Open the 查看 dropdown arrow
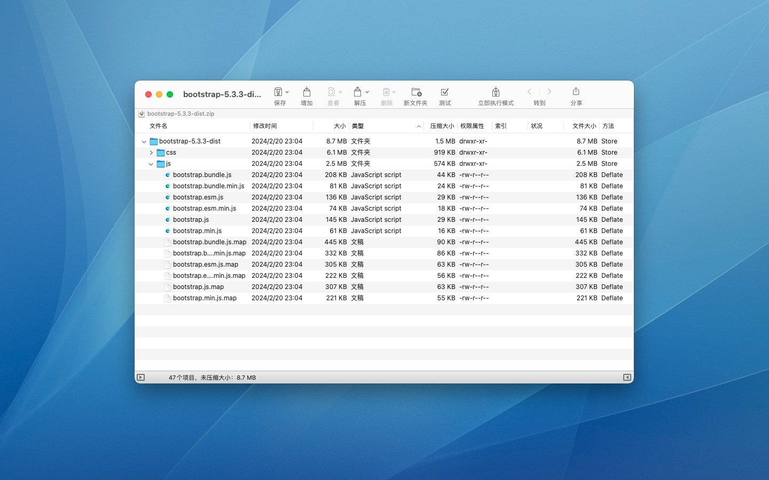This screenshot has width=769, height=480. pyautogui.click(x=341, y=92)
